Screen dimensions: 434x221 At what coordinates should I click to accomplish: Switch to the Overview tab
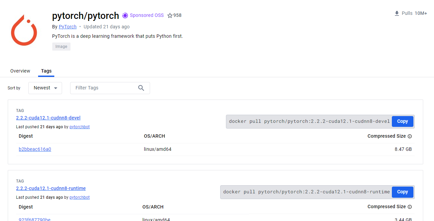[20, 71]
